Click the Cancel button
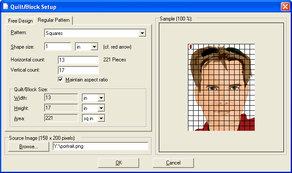The height and width of the screenshot is (173, 292). click(173, 163)
